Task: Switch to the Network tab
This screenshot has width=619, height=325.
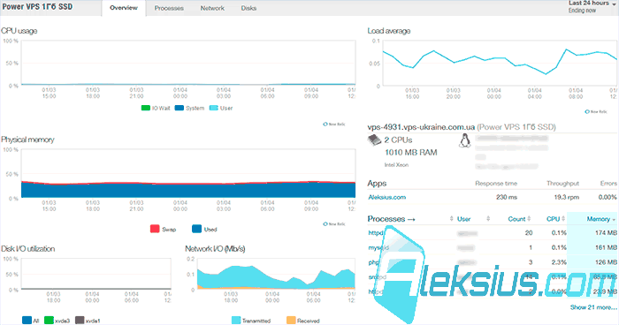Action: pyautogui.click(x=212, y=8)
